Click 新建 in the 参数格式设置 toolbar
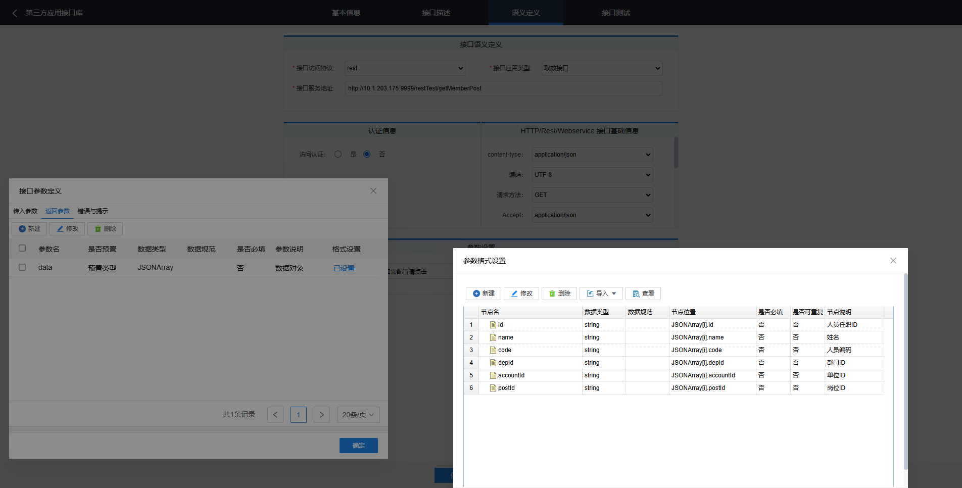Viewport: 962px width, 488px height. tap(484, 294)
